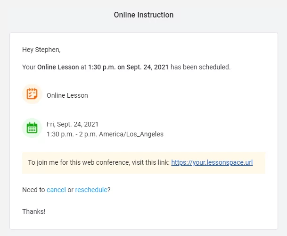Click the '1:30 p.m. - 2 p.m.' time range
287x236 pixels.
(72, 134)
